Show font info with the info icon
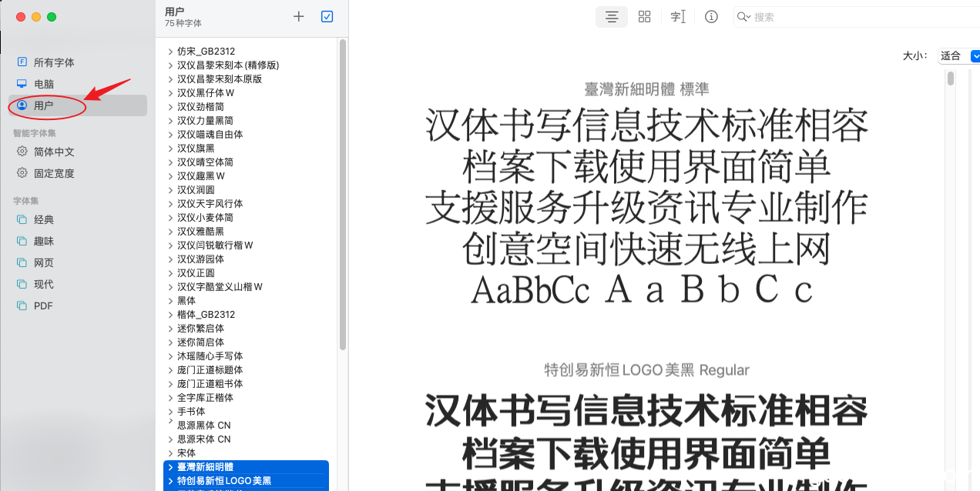Image resolution: width=980 pixels, height=491 pixels. coord(711,17)
